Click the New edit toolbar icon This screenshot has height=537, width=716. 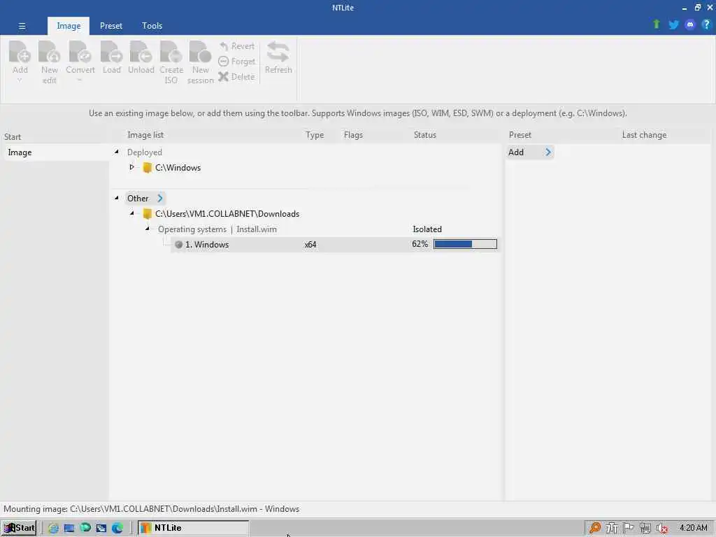[x=50, y=52]
